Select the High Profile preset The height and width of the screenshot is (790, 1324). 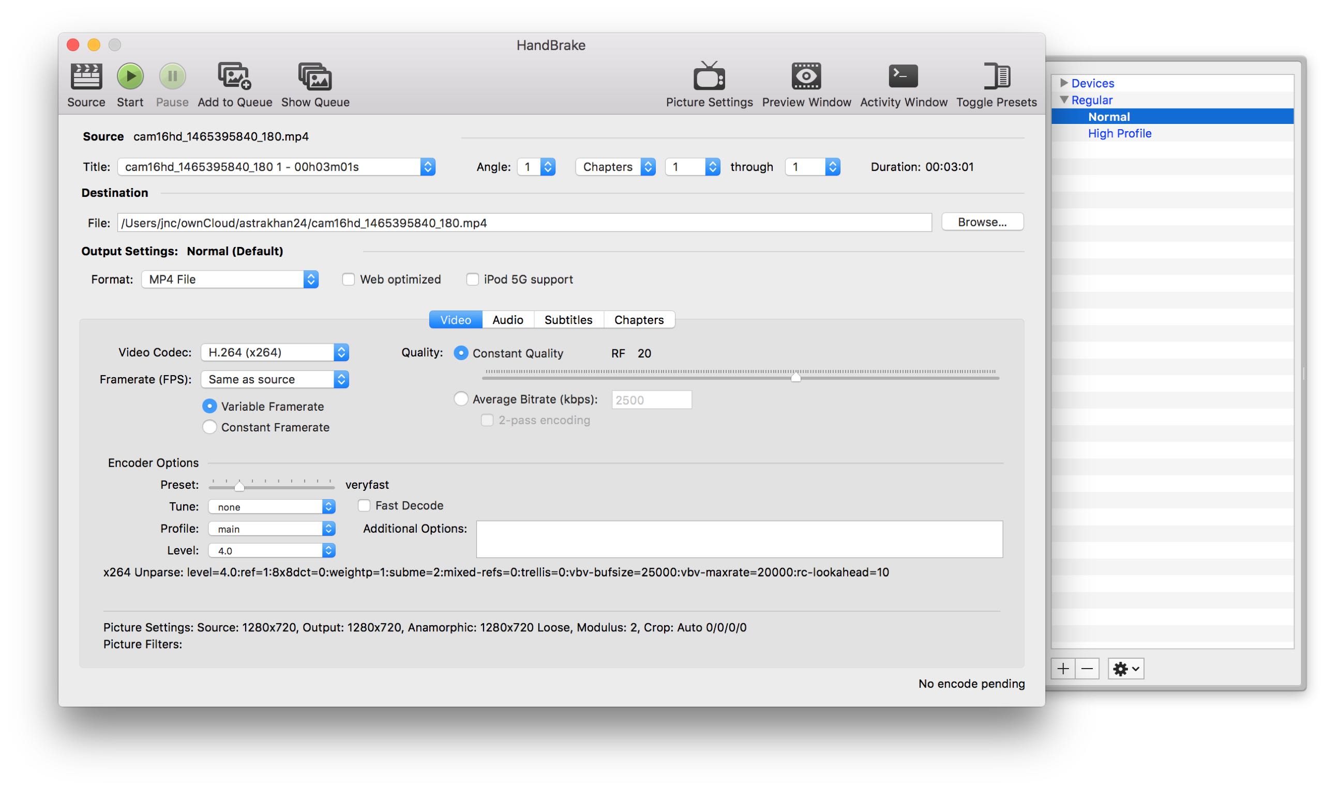[1119, 134]
